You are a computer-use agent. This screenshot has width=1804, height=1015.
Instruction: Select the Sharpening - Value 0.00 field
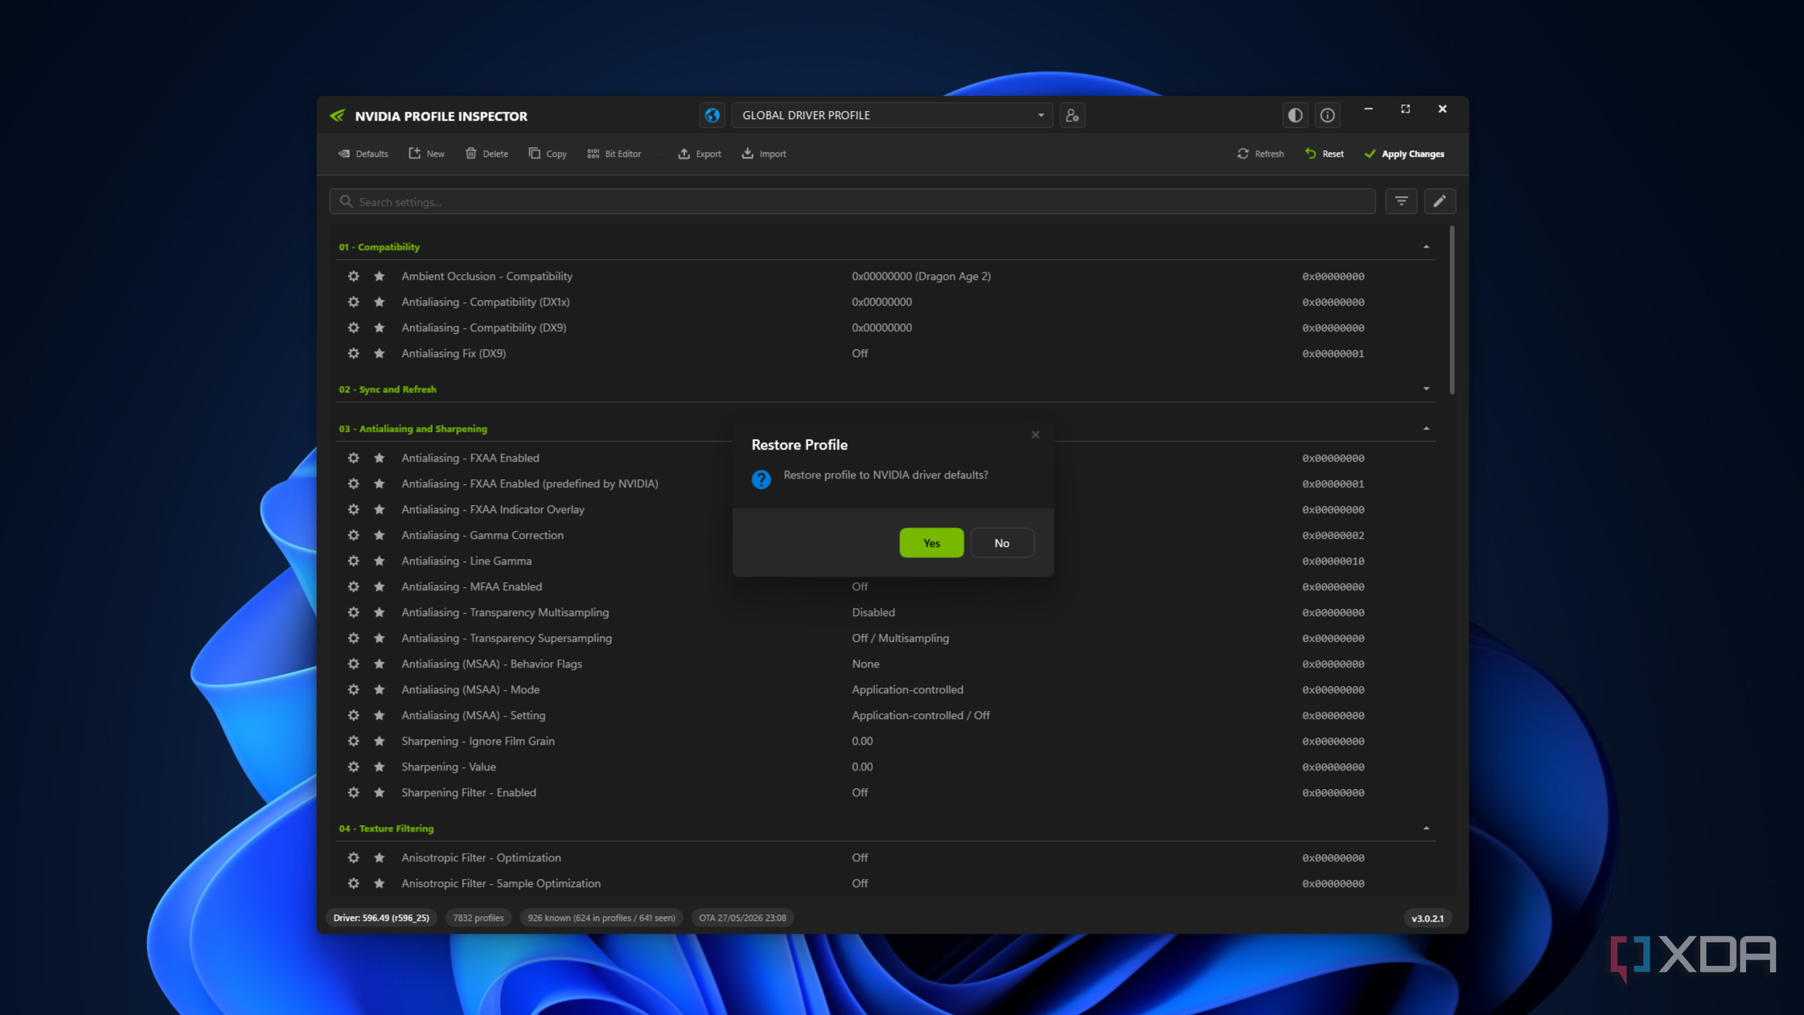pyautogui.click(x=862, y=766)
